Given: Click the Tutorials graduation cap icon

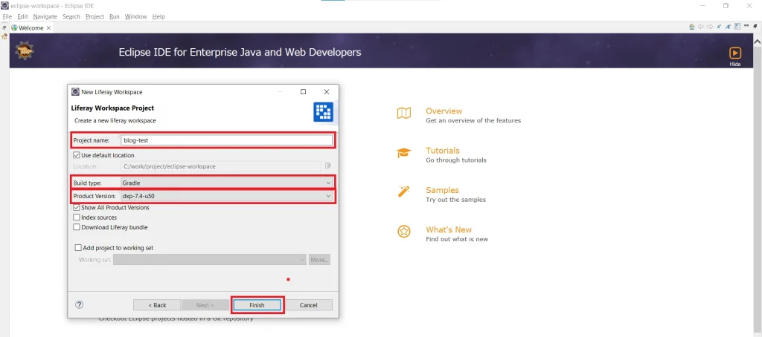Looking at the screenshot, I should pos(404,153).
